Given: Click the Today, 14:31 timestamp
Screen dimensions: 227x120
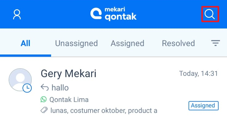Looking at the screenshot, I should tap(198, 73).
